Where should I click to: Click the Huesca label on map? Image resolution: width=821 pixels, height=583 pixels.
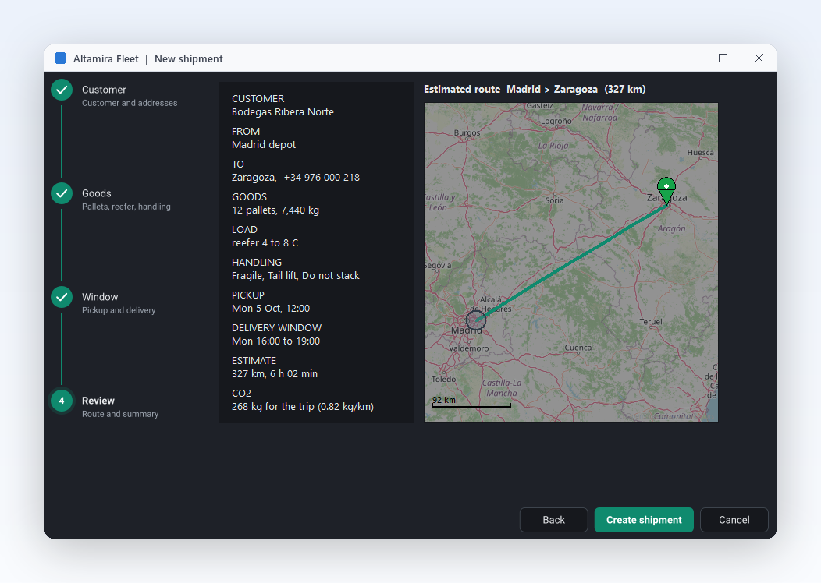tap(700, 152)
